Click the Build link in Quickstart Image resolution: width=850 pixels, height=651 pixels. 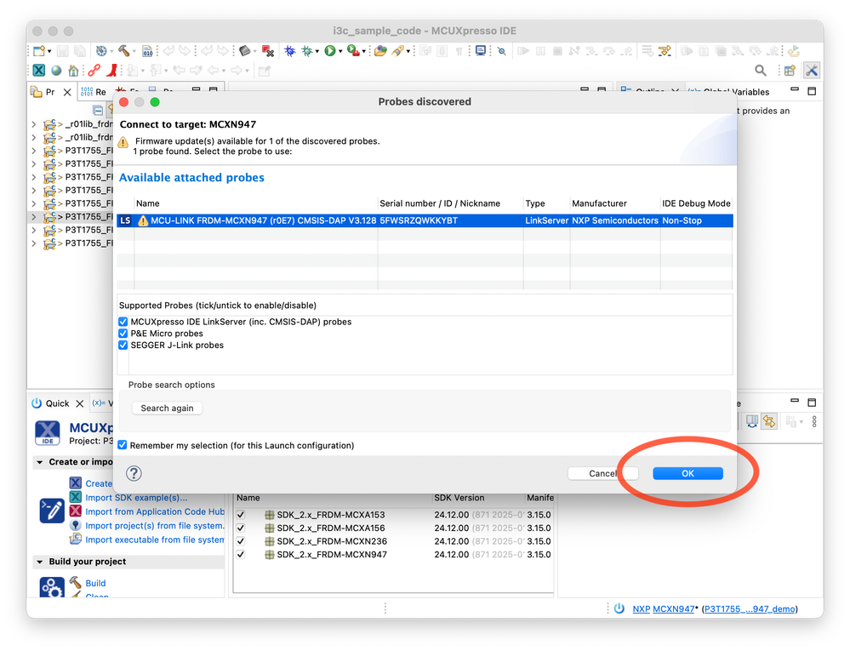coord(95,583)
